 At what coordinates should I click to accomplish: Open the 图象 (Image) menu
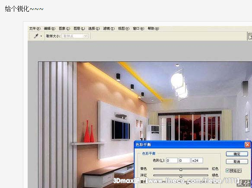click(64, 29)
